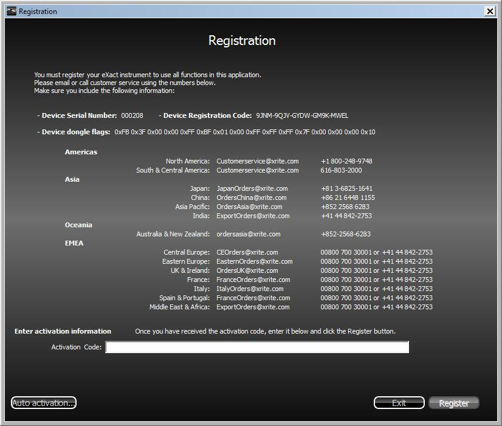Click the ItalyOrders@xrite.com email address
Viewport: 502px width, 426px height.
point(250,289)
